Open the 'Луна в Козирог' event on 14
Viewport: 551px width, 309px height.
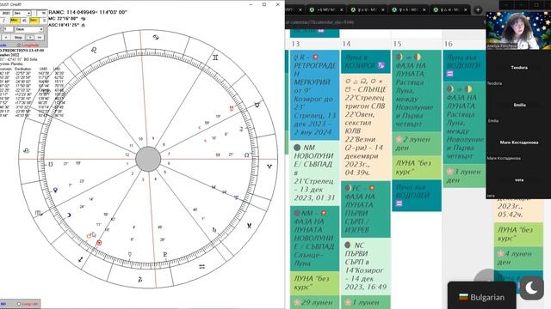point(365,62)
